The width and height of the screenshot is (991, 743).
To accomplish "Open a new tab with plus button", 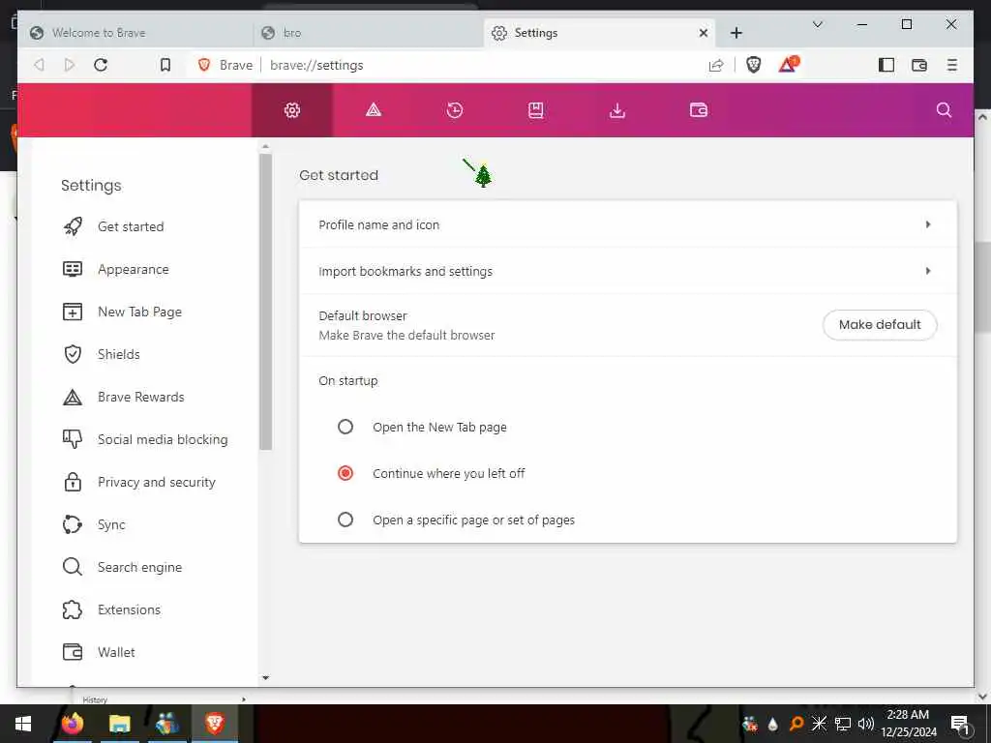I will coord(736,33).
